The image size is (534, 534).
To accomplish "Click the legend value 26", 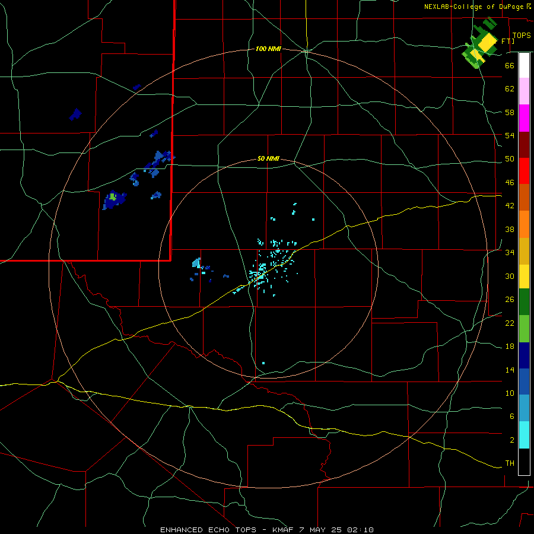I will [510, 300].
